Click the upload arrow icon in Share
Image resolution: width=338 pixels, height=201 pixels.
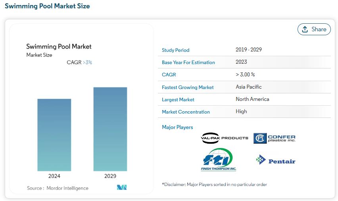point(305,29)
